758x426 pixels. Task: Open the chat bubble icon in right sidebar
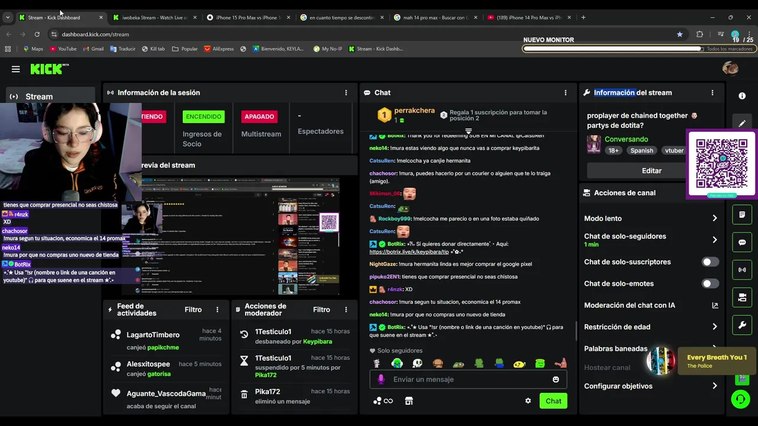742,242
